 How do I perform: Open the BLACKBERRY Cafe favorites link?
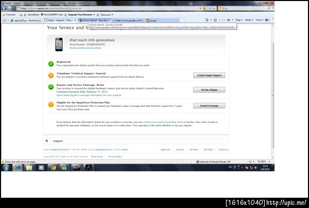[x=52, y=15]
